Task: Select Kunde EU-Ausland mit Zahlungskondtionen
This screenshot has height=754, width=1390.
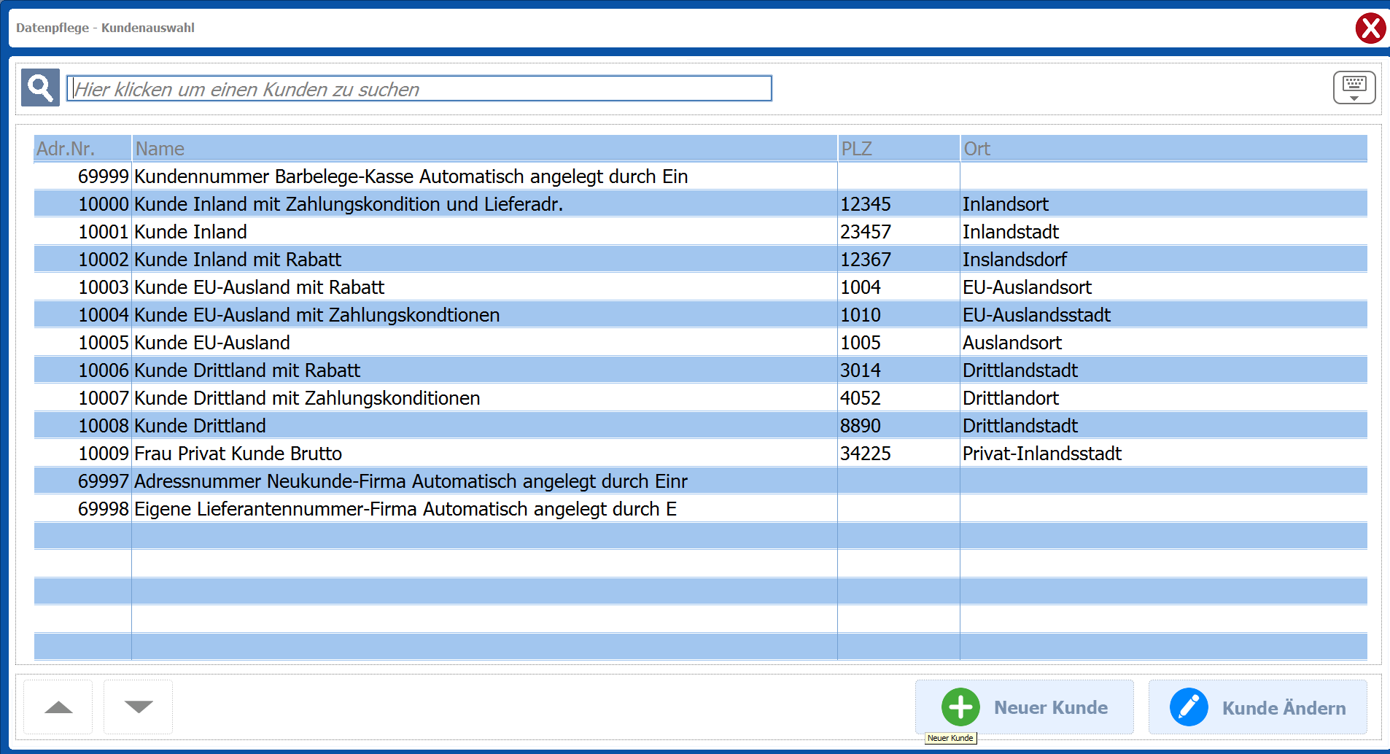Action: [x=317, y=315]
